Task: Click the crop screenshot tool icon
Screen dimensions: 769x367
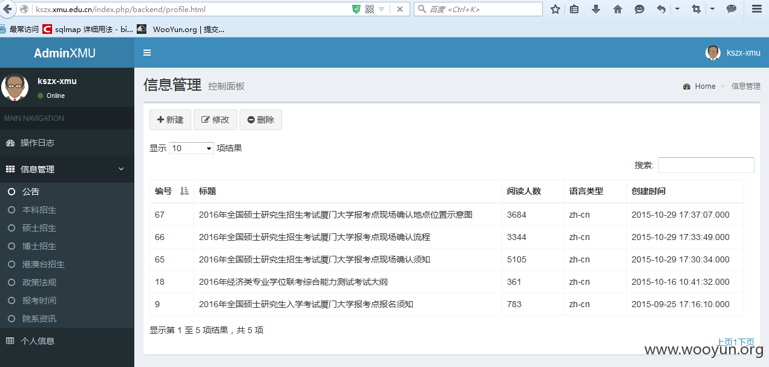Action: [696, 9]
